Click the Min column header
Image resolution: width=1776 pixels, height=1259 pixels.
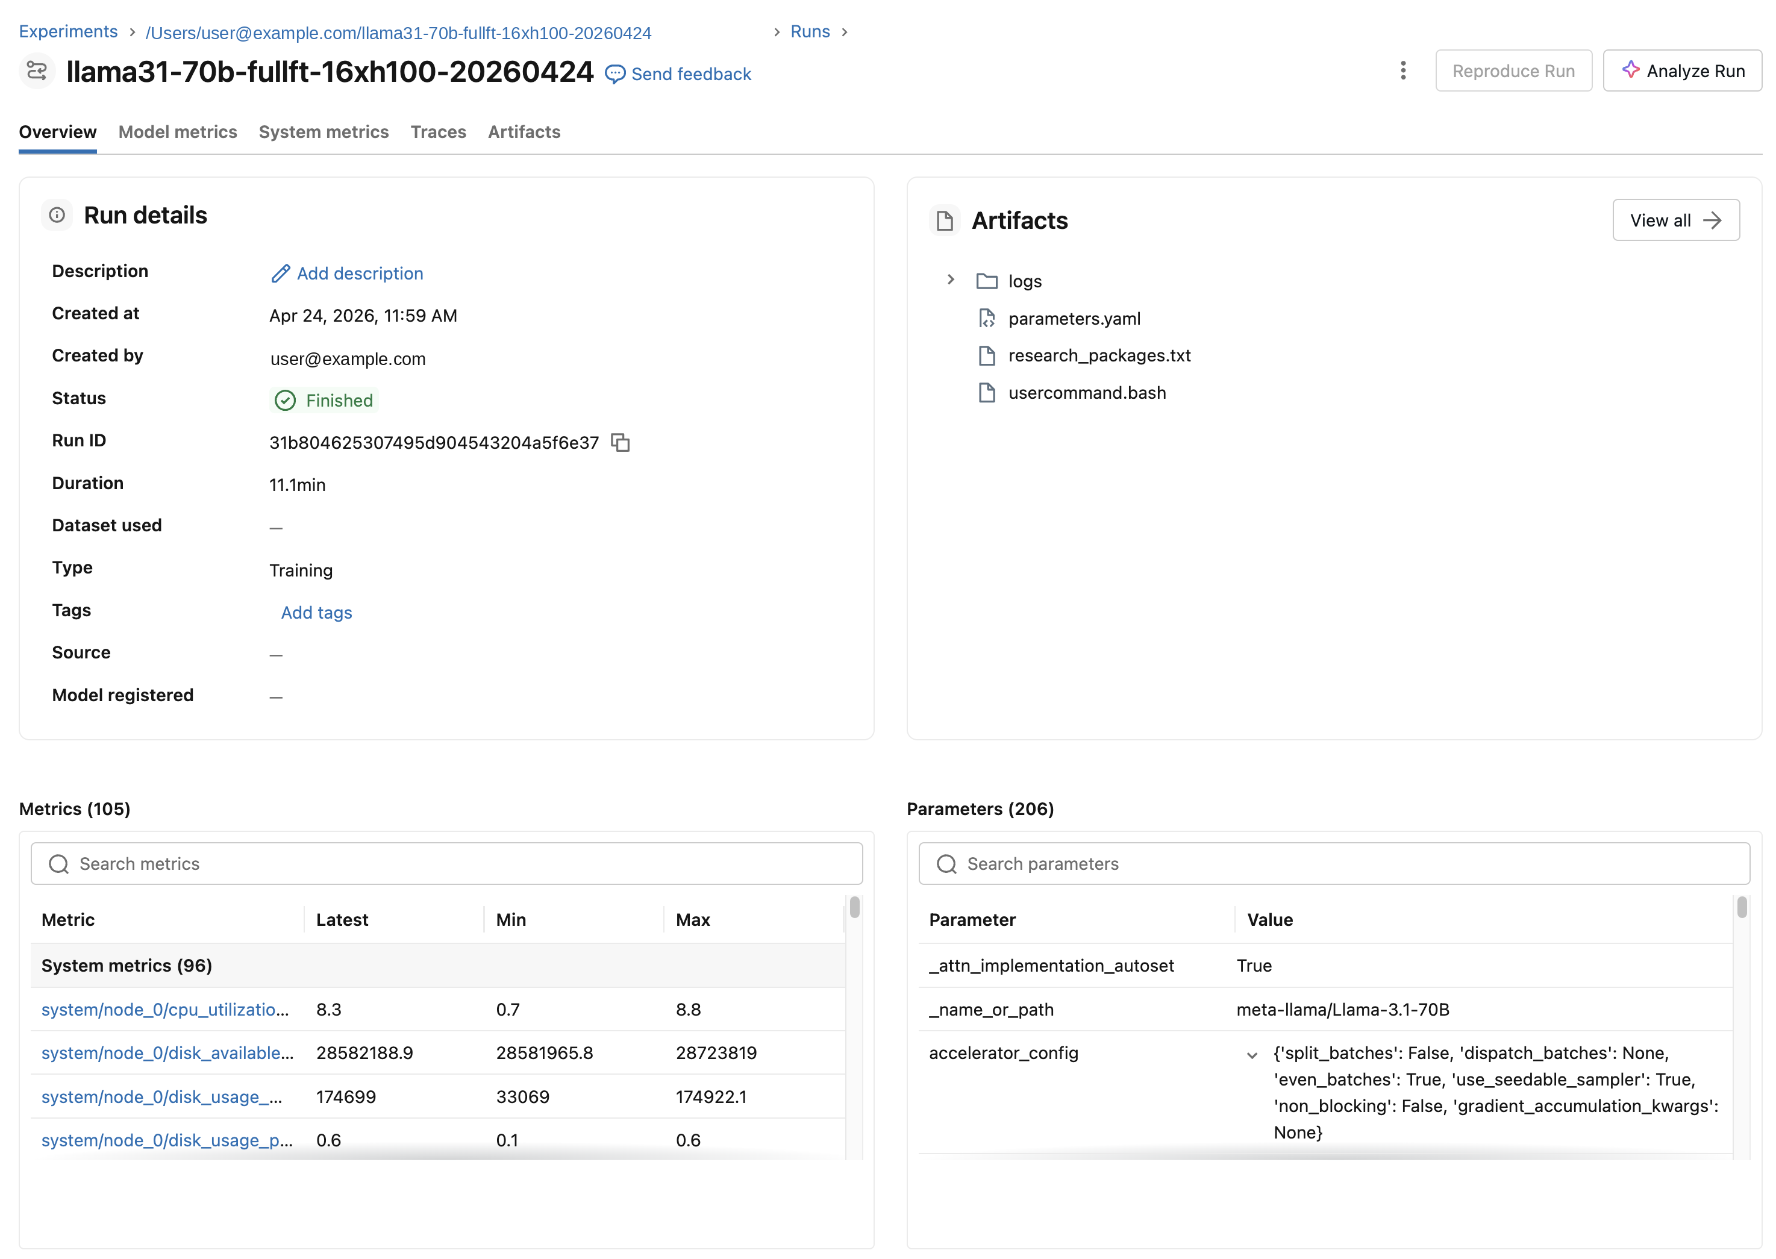tap(511, 920)
